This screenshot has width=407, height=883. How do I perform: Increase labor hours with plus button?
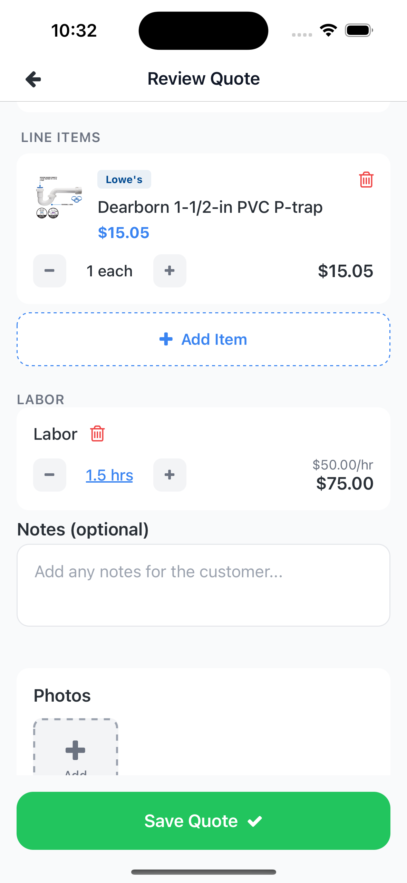point(169,475)
